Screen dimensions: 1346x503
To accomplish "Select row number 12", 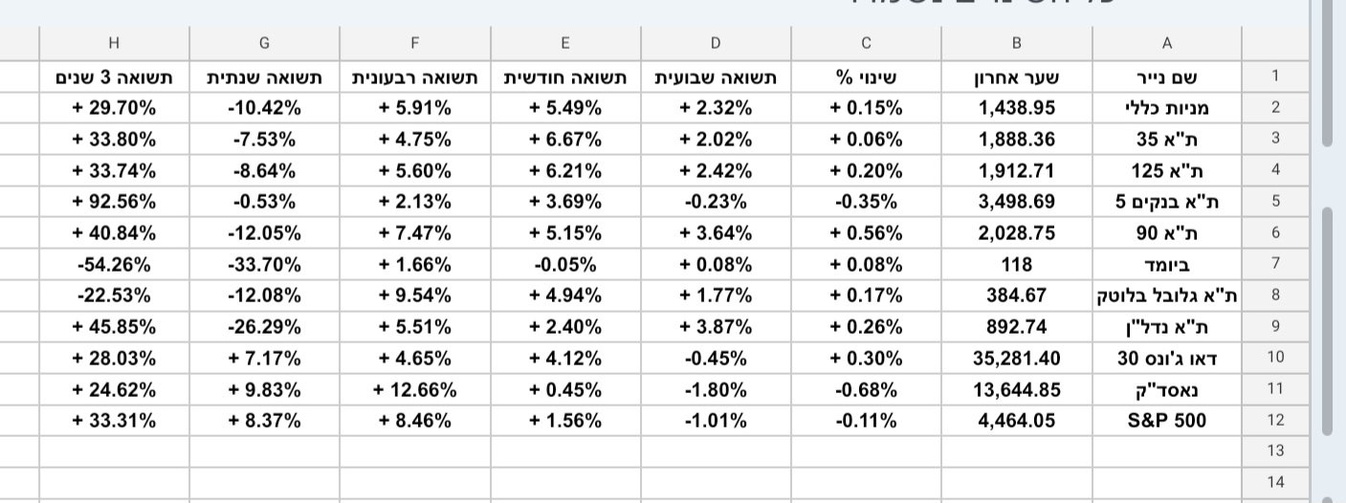I will pyautogui.click(x=1274, y=421).
